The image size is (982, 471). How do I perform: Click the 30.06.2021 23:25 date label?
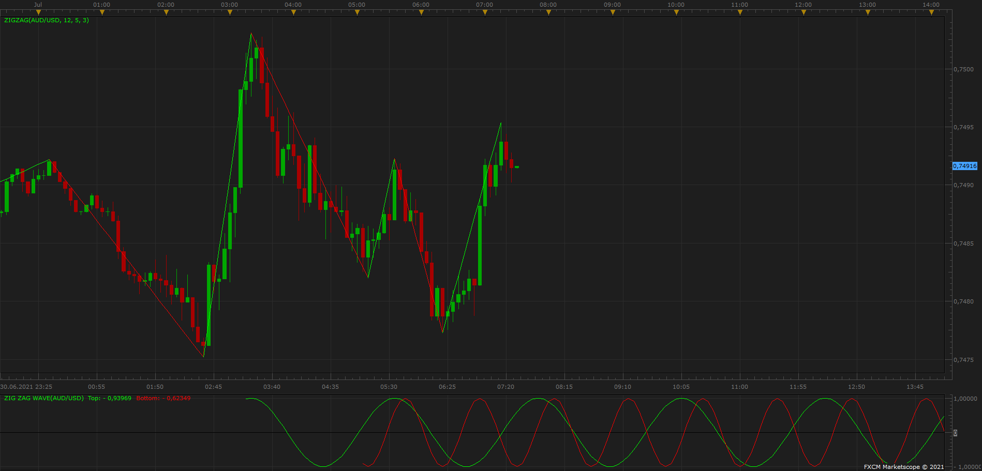pos(26,387)
